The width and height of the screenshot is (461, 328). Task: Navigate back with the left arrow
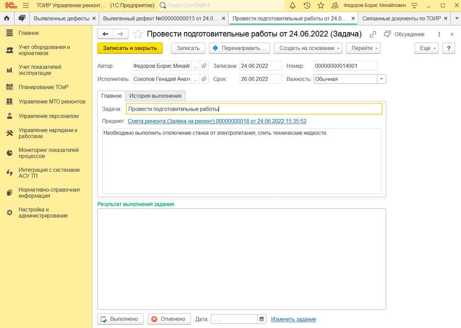click(105, 34)
